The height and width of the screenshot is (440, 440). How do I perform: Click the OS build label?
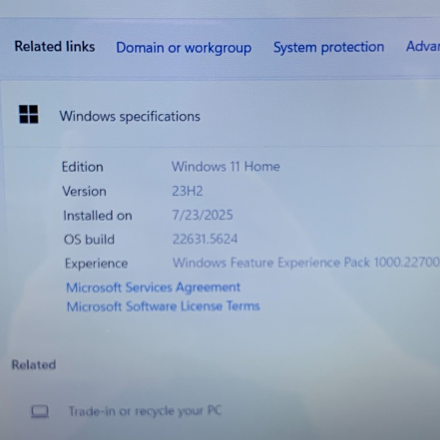pos(89,239)
